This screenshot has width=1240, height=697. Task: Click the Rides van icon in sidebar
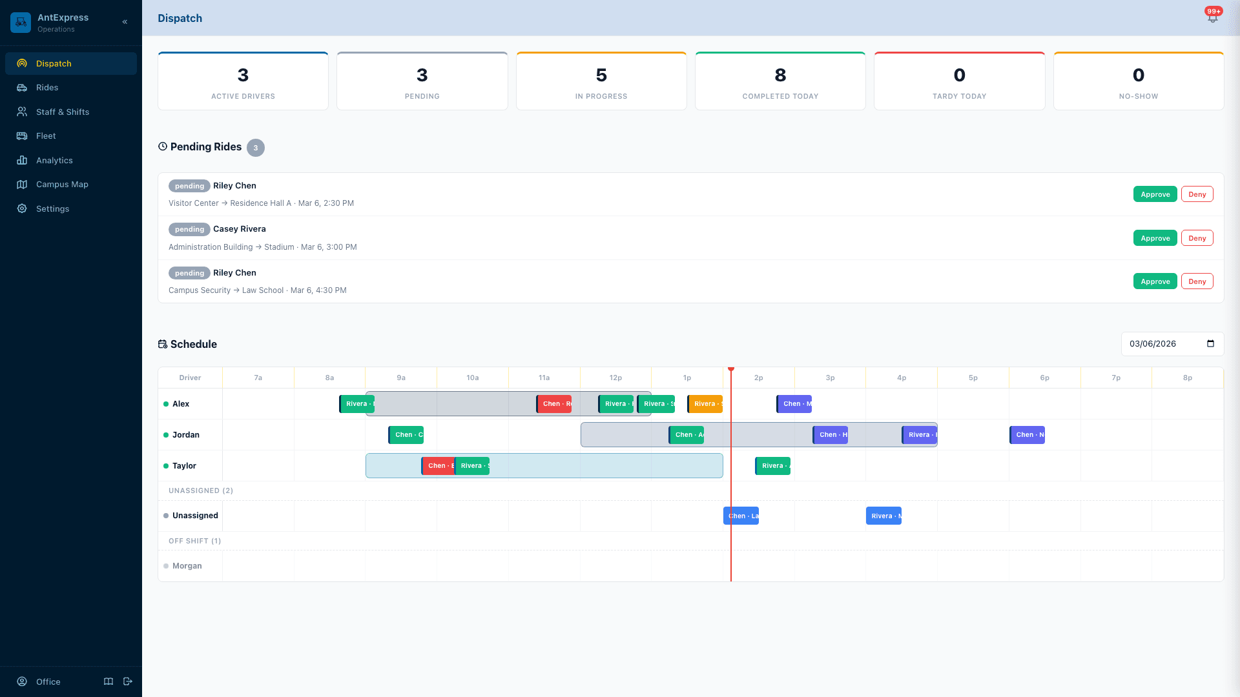tap(22, 87)
